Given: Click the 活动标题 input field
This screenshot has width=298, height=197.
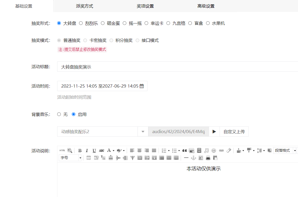Looking at the screenshot, I should [177, 67].
